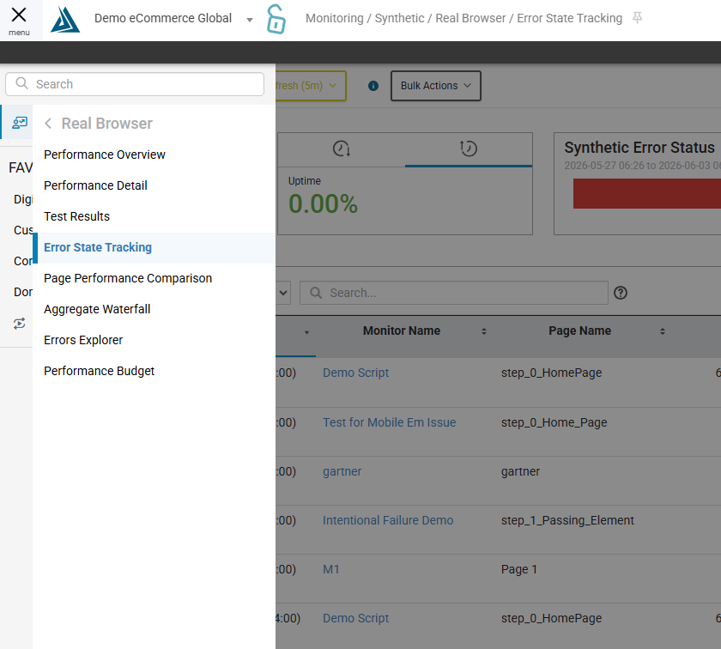Click the table search magnifier icon
The height and width of the screenshot is (649, 721).
pyautogui.click(x=316, y=293)
